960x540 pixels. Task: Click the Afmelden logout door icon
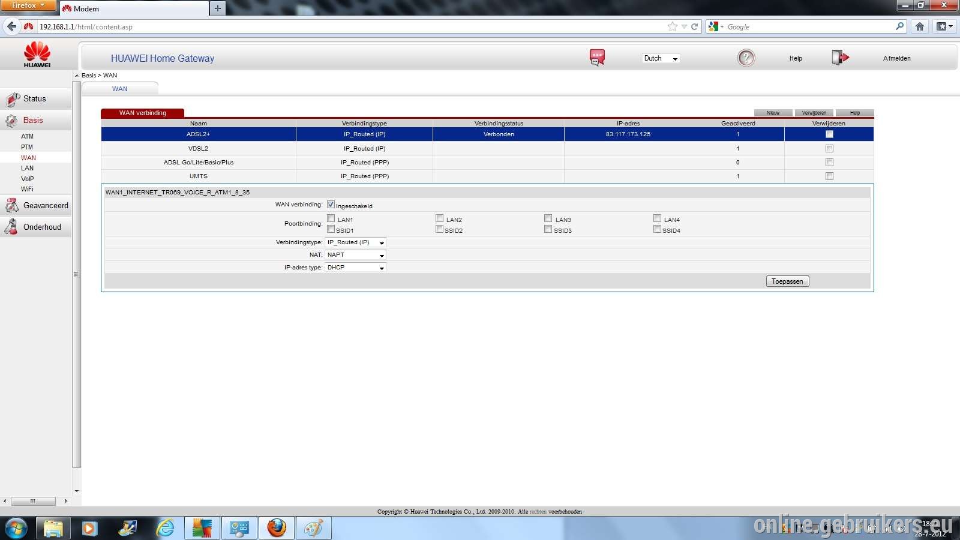coord(840,58)
